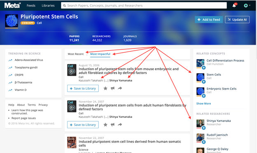Open author Kazutoshi Takahashi on 2007 paper
The image size is (257, 153).
[x=91, y=117]
